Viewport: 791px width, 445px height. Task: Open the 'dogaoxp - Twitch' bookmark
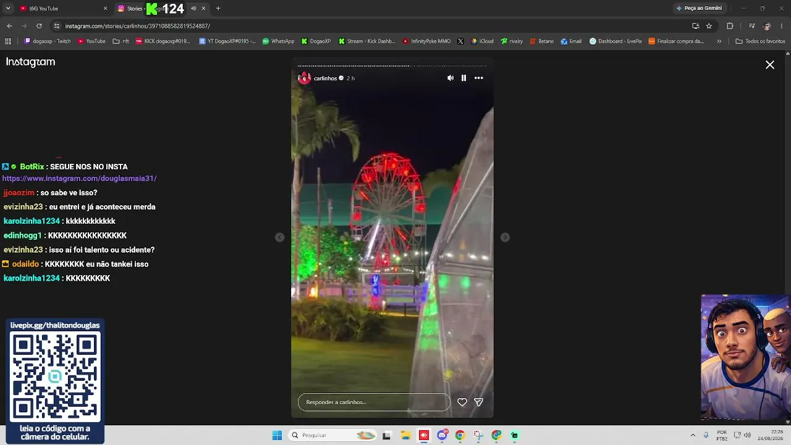click(48, 41)
